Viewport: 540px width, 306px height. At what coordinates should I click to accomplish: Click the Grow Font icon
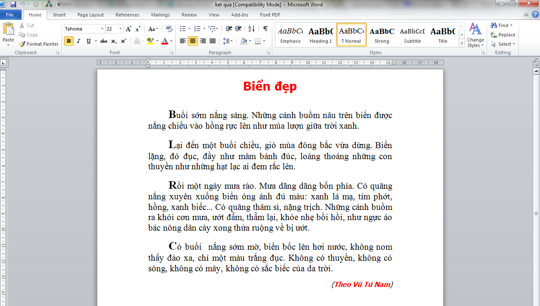[x=128, y=29]
